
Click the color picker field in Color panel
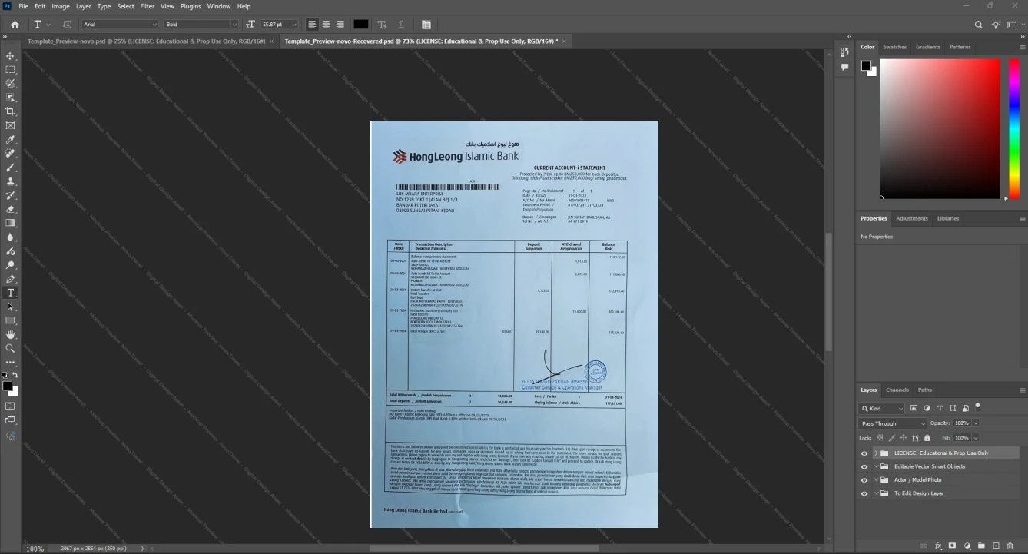pos(940,128)
